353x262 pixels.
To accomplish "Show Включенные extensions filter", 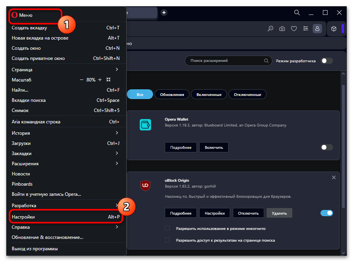I will (x=209, y=94).
